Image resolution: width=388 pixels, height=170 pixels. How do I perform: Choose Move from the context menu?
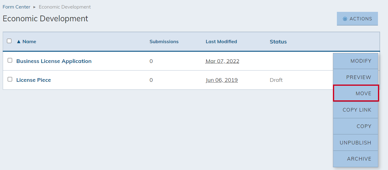click(356, 93)
